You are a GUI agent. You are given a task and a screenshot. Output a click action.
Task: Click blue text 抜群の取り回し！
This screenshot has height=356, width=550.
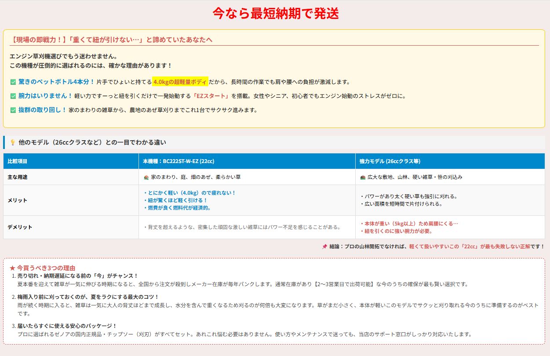[x=43, y=110]
